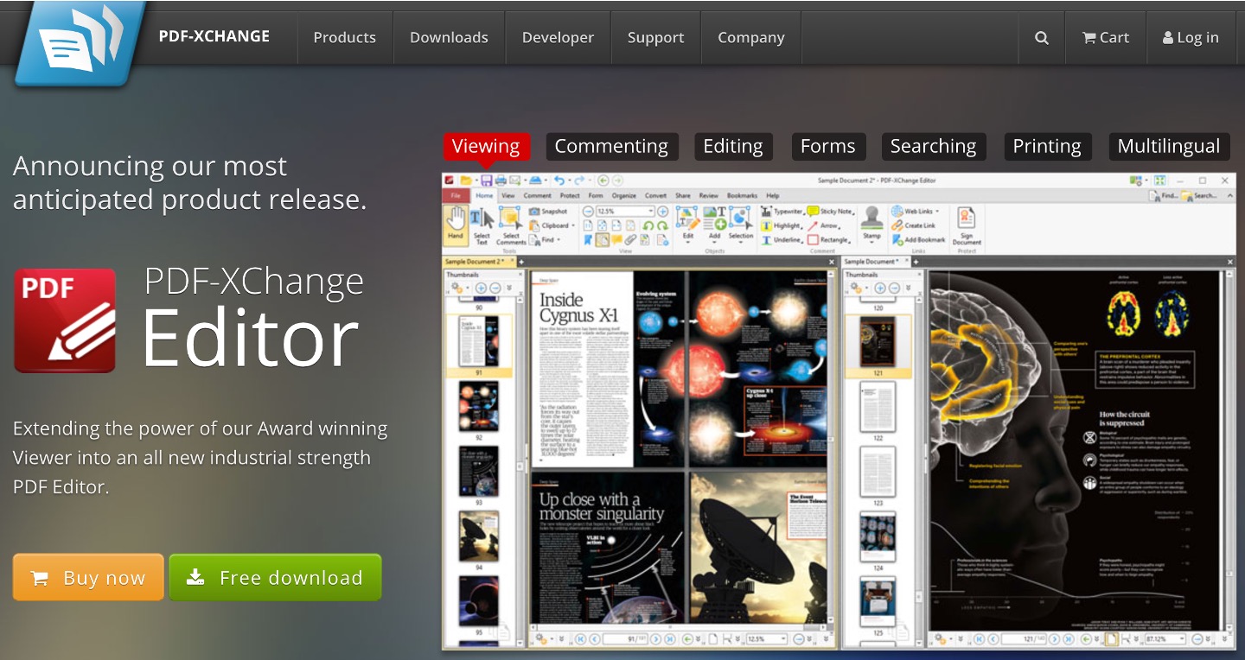Open the Company menu
1245x660 pixels.
[750, 37]
